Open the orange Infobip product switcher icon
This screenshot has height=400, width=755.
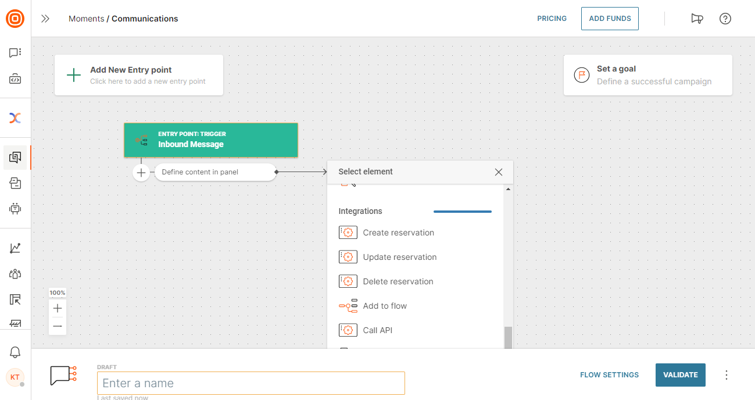coord(15,18)
